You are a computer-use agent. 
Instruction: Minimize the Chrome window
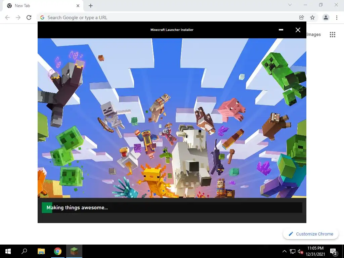pos(305,5)
